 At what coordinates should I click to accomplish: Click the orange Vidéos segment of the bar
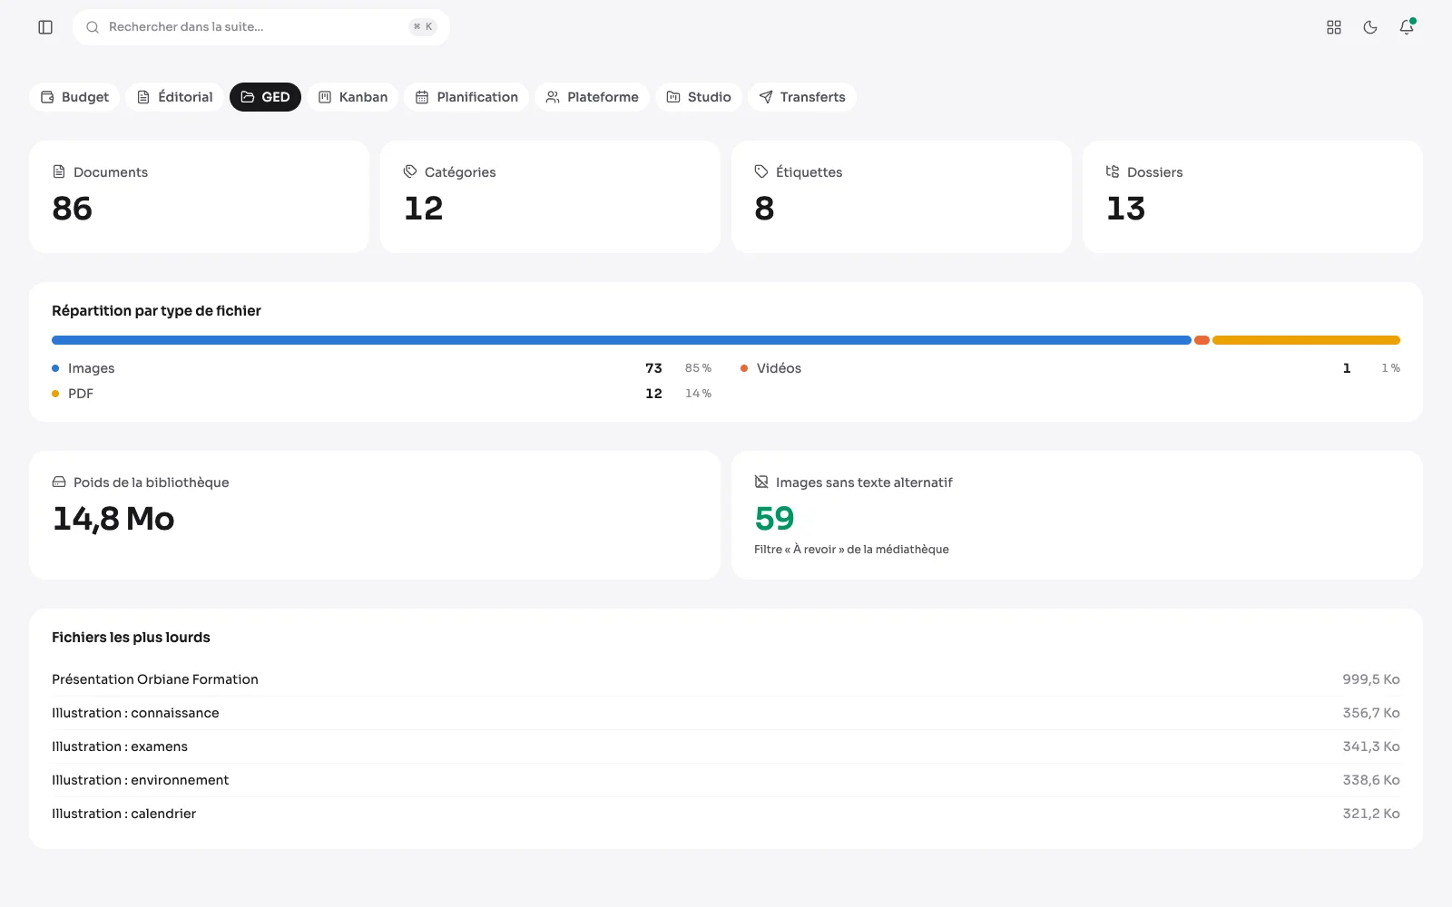(x=1202, y=340)
